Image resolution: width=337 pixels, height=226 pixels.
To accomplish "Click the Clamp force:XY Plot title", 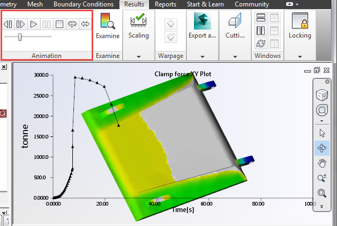I will coord(183,74).
